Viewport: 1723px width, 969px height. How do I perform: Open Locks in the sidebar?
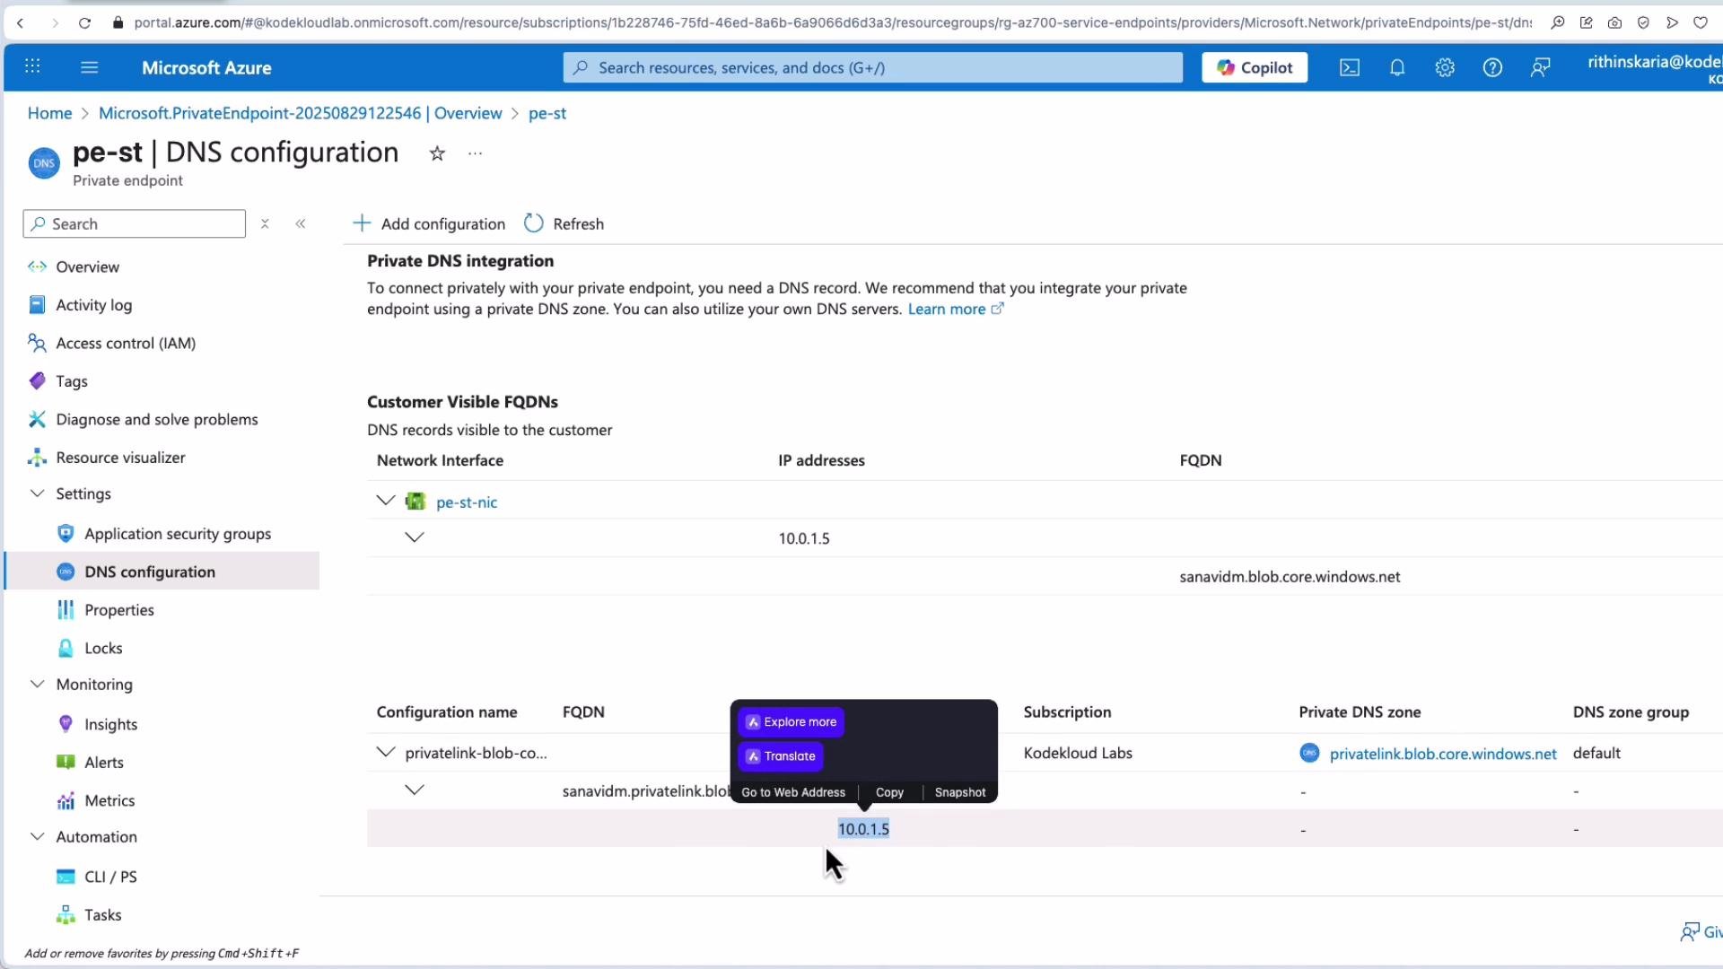(103, 648)
